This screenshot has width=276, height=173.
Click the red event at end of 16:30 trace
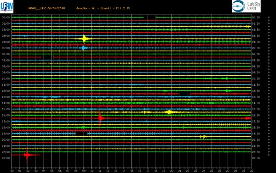pyautogui.click(x=248, y=118)
